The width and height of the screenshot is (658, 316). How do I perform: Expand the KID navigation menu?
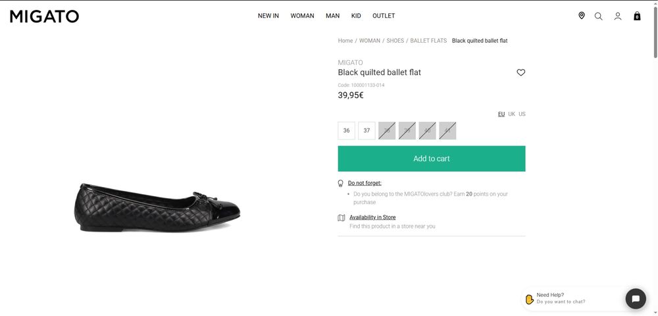356,16
